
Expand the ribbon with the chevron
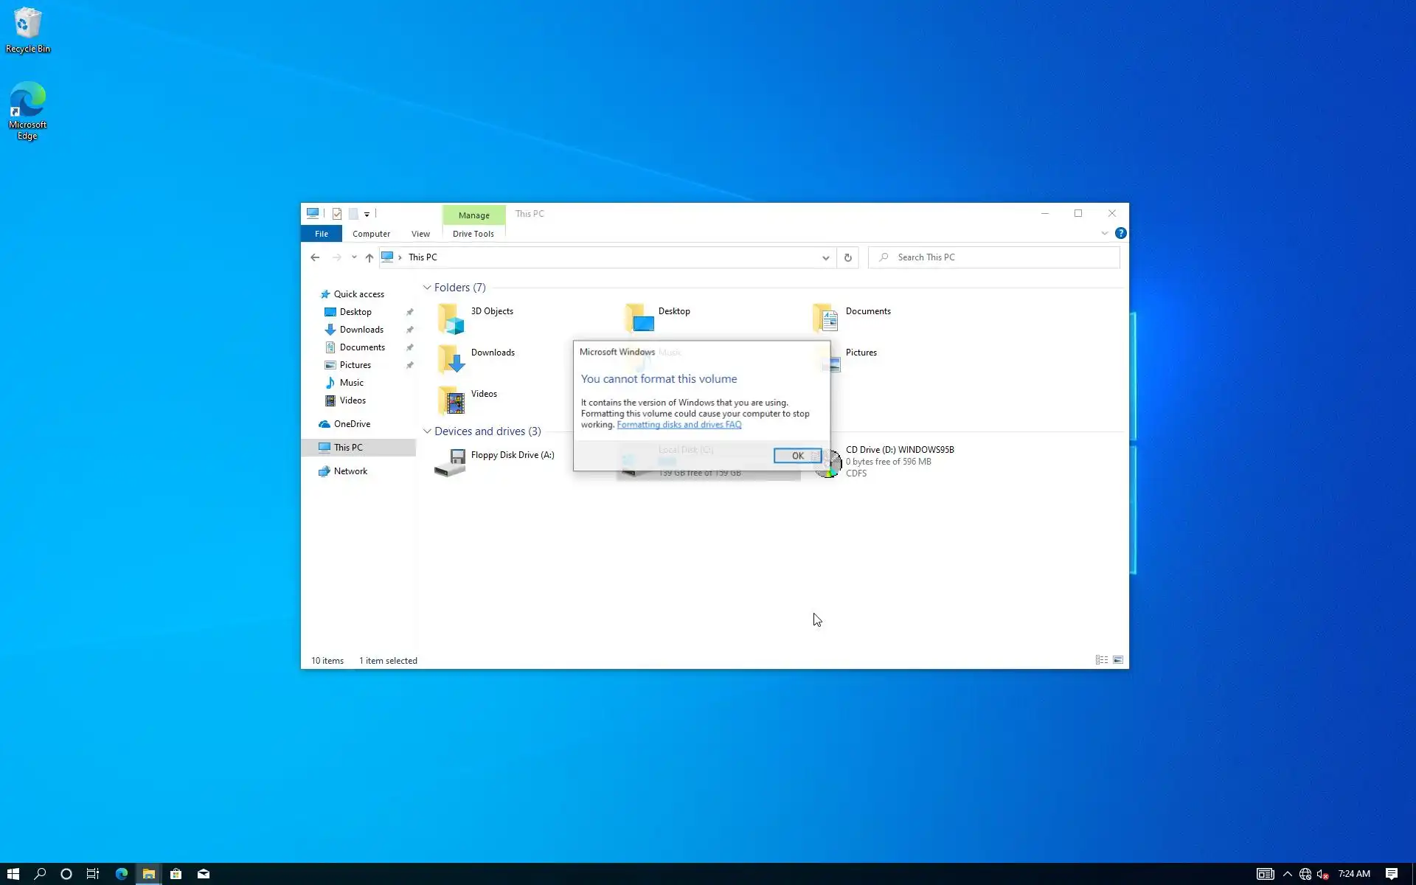1104,233
